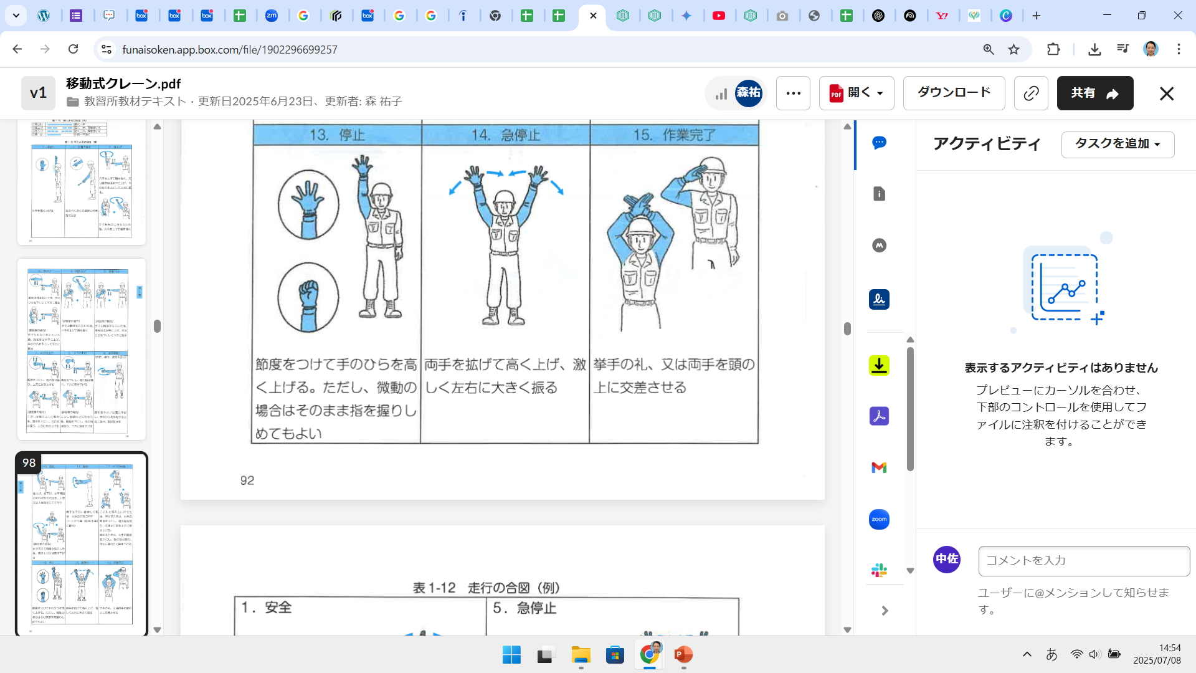Collapse sidebar with the right chevron
This screenshot has width=1196, height=673.
click(885, 611)
